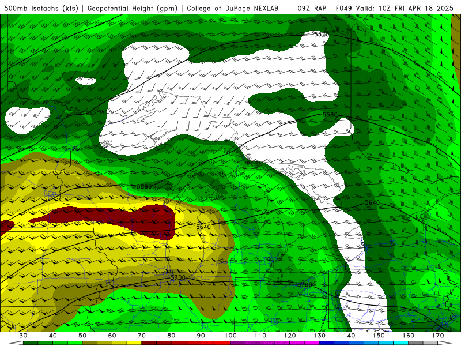Viewport: 461px width, 346px height.
Task: Click the 'Geopotential Height (gpm)' title text
Action: (x=133, y=8)
